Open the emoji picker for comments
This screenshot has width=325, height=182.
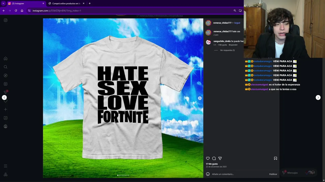(208, 174)
